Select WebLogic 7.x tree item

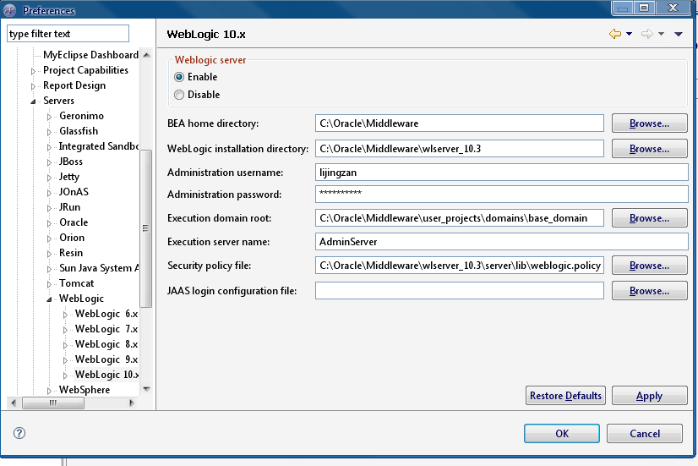[106, 329]
